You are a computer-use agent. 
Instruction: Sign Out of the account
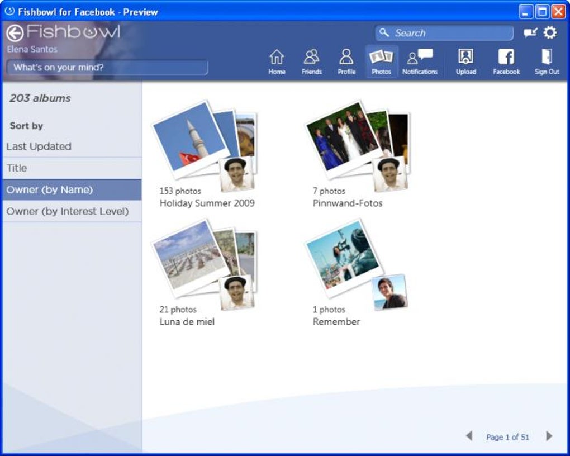click(547, 62)
